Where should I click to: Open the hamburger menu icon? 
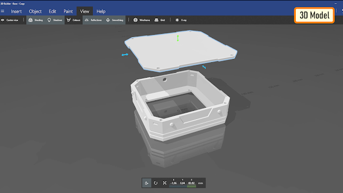[x=3, y=11]
